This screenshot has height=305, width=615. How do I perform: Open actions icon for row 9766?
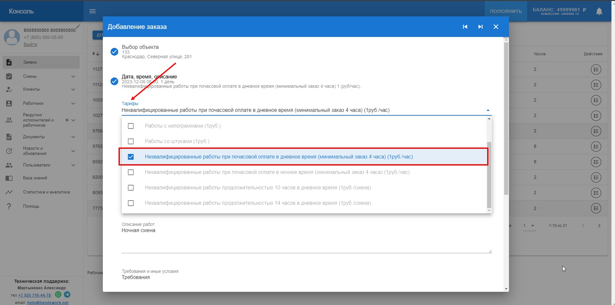coord(596,131)
